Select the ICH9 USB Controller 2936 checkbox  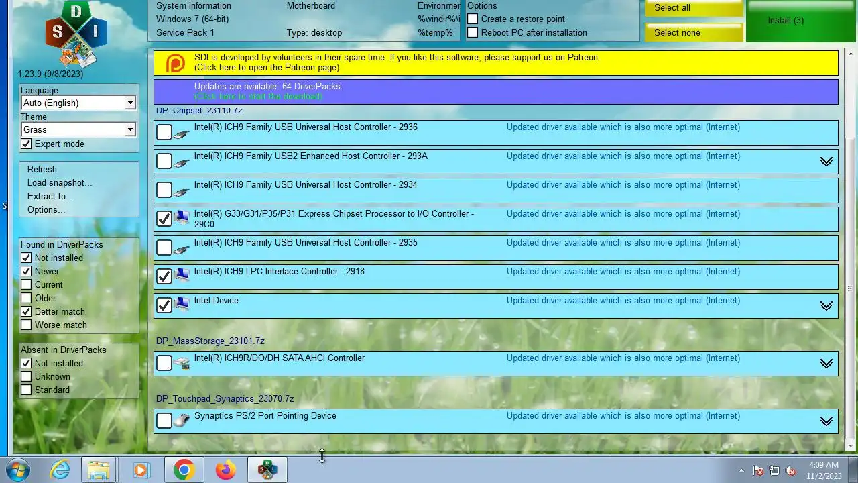point(164,132)
